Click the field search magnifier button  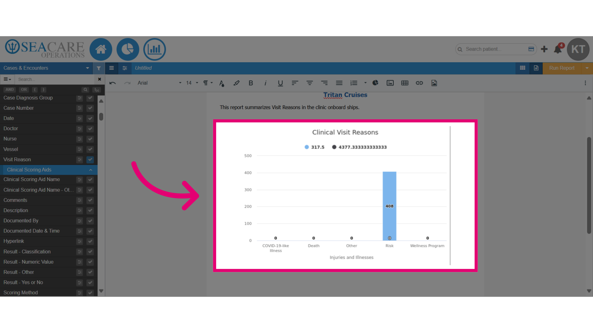tap(85, 90)
